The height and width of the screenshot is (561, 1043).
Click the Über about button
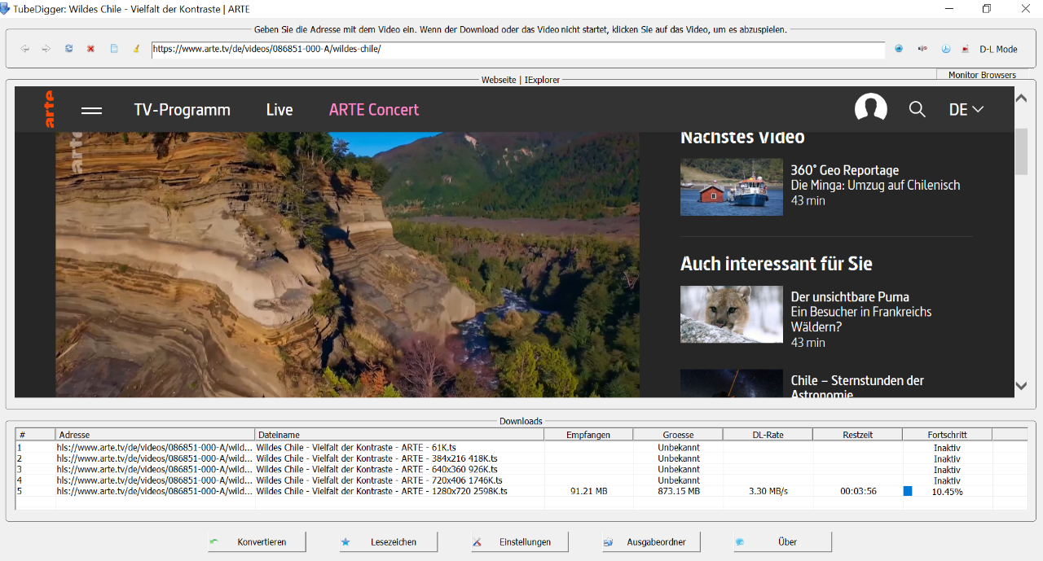tap(782, 541)
